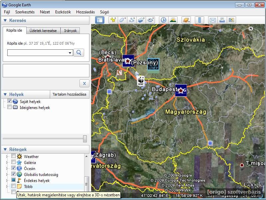
Task: Click the Saját helyek globe icon
Action: coord(15,101)
